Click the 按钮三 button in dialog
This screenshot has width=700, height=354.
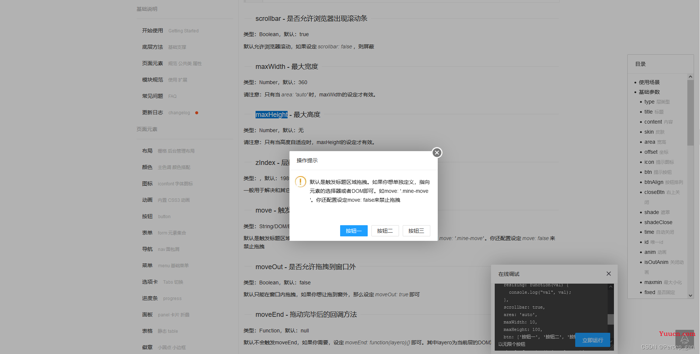(x=416, y=231)
